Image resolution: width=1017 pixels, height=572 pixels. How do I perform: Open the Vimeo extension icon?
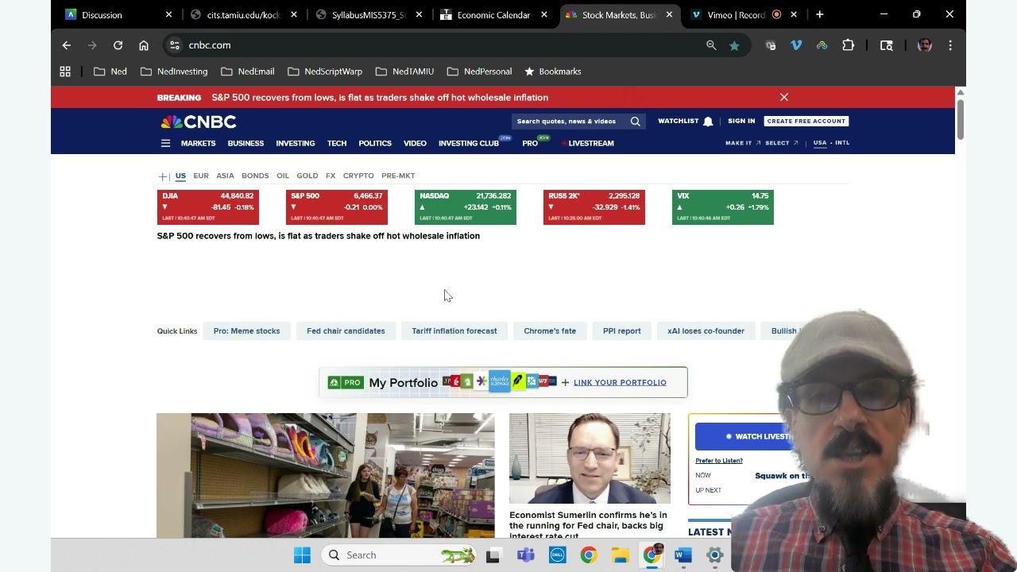[x=796, y=45]
